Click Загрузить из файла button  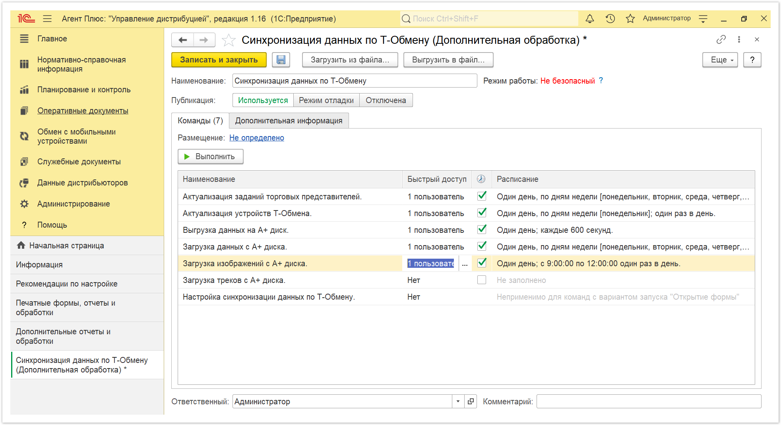coord(350,60)
